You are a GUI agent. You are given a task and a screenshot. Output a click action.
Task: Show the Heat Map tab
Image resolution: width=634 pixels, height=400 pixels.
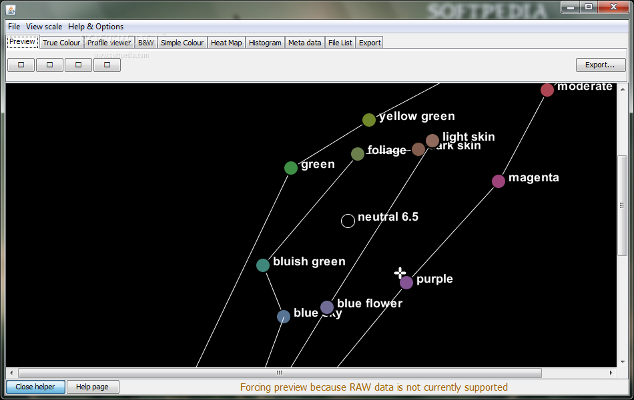pyautogui.click(x=226, y=43)
